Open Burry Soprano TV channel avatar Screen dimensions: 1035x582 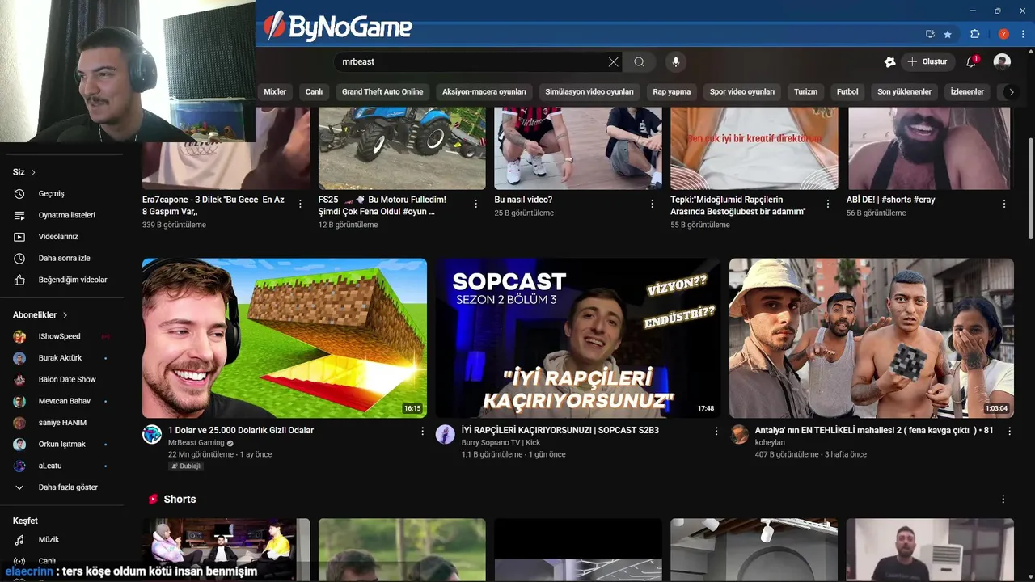[x=446, y=435]
